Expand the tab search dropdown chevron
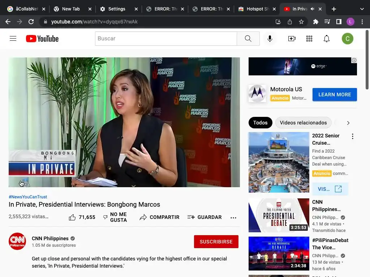Viewport: 370px width, 277px height. [362, 9]
